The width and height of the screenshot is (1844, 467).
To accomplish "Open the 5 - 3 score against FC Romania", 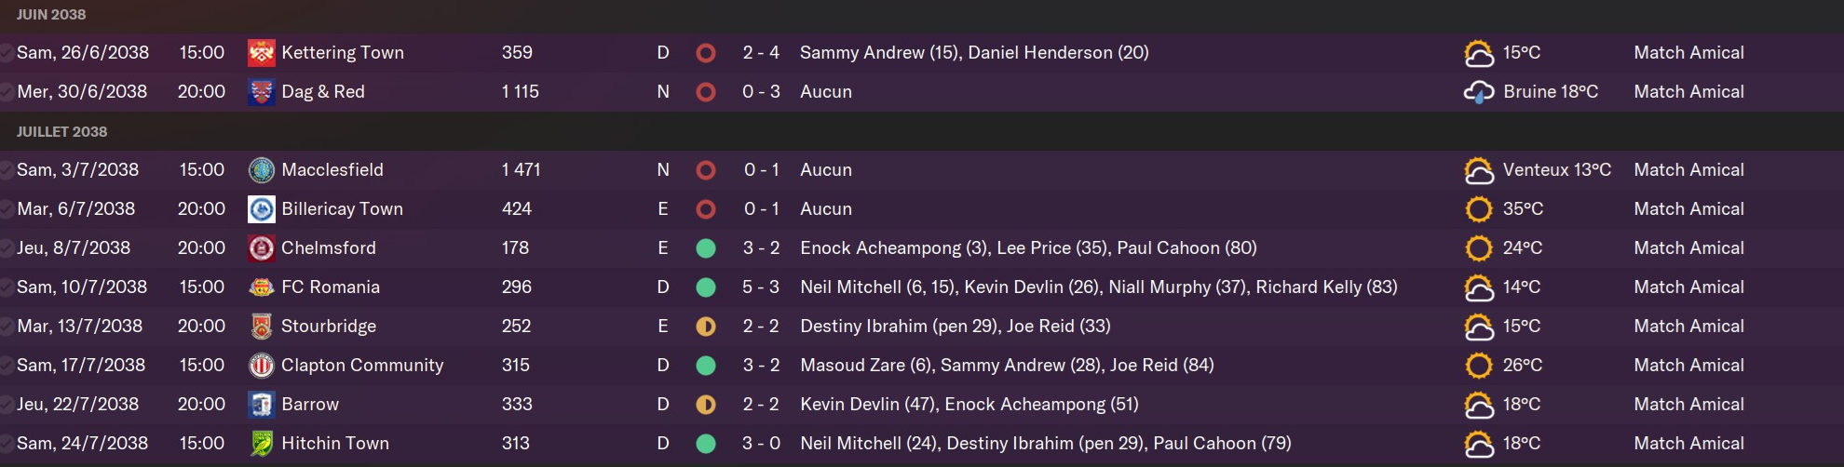I will [761, 287].
